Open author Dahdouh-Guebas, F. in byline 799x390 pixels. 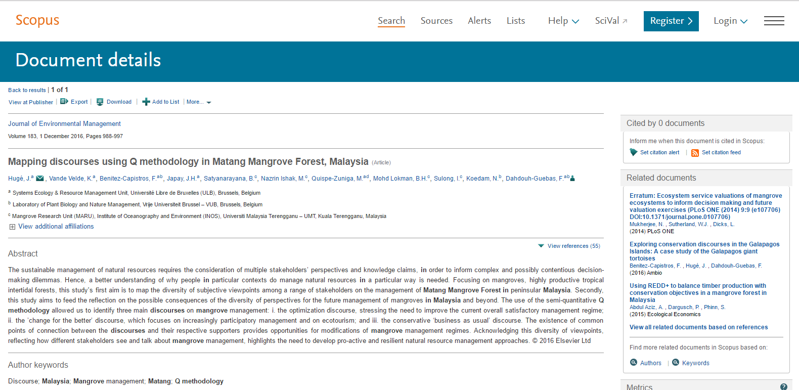pos(534,178)
